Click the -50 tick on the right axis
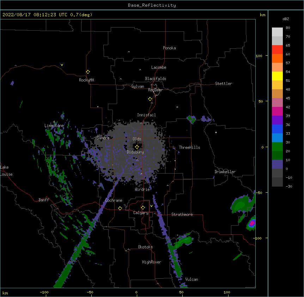This screenshot has width=304, height=297. pyautogui.click(x=259, y=193)
